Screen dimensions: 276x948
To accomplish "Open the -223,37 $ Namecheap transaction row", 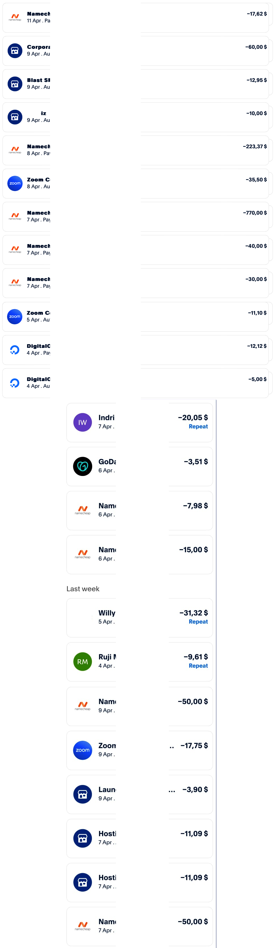I will [x=135, y=150].
